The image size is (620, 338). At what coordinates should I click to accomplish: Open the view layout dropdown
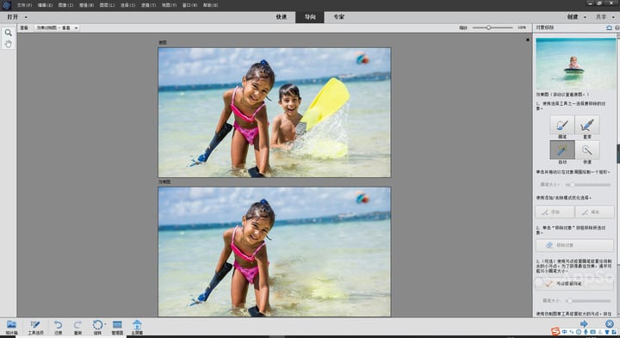click(57, 28)
